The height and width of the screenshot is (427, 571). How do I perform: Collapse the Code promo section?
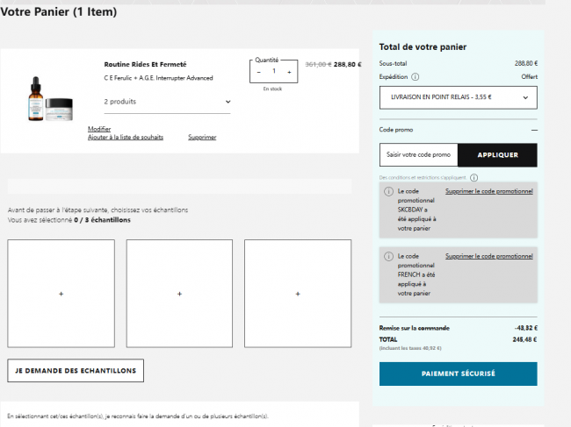534,130
